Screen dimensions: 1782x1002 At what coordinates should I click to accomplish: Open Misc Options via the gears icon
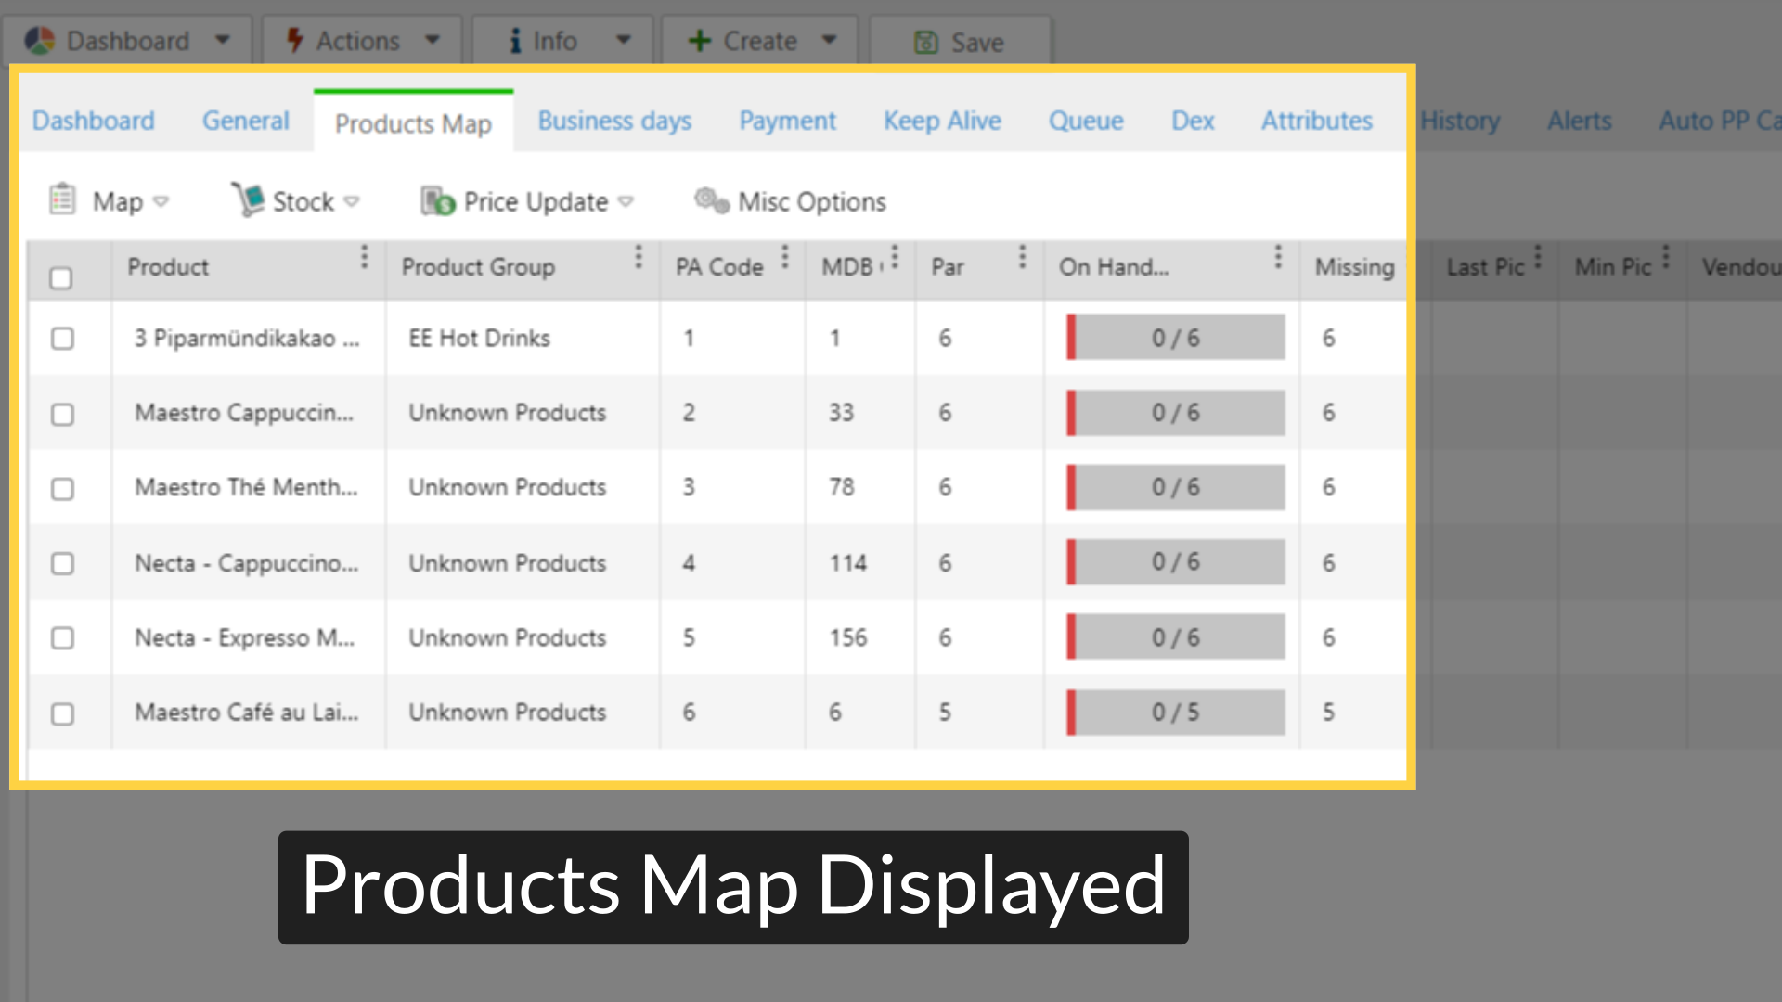711,199
